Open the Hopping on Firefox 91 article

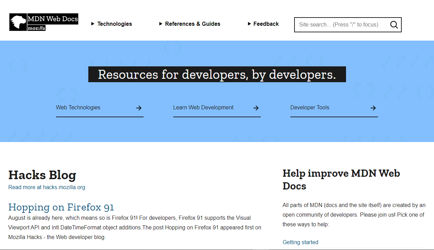[61, 207]
